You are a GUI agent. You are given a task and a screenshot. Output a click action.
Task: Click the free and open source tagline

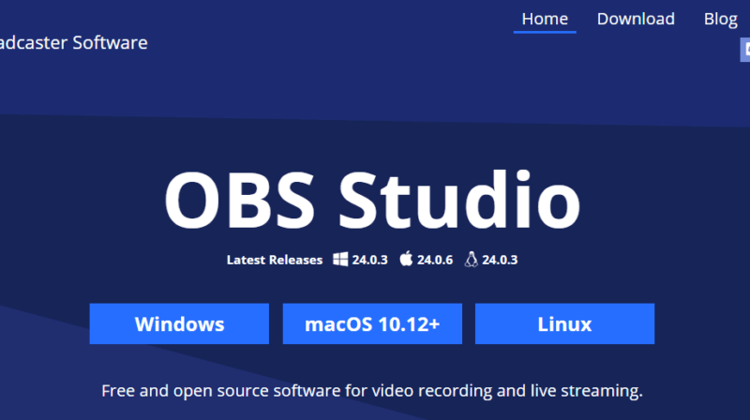(x=372, y=391)
